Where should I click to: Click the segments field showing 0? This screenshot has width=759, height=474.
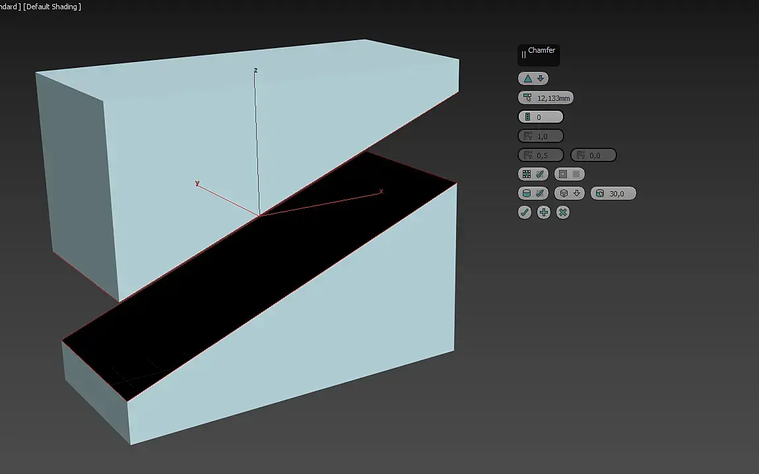coord(541,117)
